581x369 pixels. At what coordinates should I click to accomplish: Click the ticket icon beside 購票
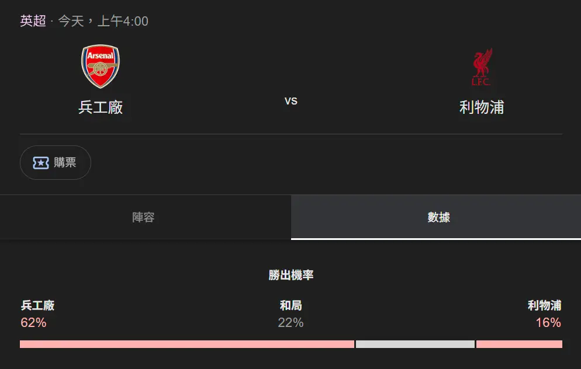click(40, 162)
